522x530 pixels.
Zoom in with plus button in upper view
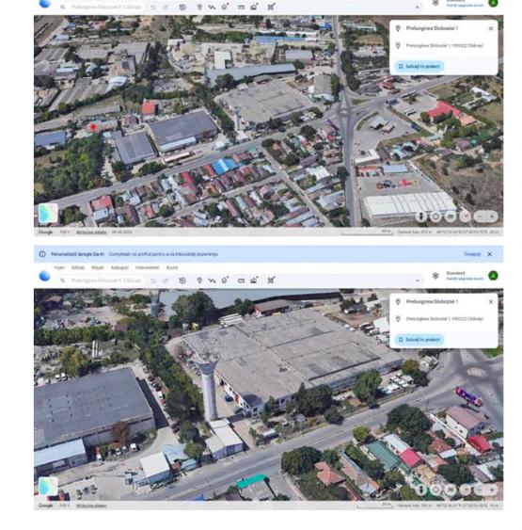(x=492, y=216)
